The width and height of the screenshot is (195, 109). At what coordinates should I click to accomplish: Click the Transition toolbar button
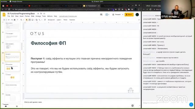(x=72, y=20)
